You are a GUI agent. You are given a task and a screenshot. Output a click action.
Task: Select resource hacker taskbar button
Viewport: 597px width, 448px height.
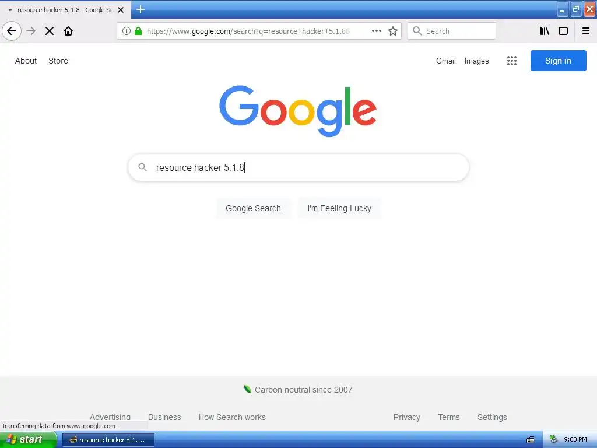point(108,440)
